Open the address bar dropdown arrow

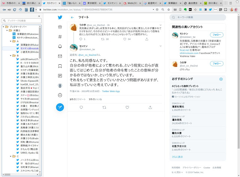pyautogui.click(x=153, y=10)
